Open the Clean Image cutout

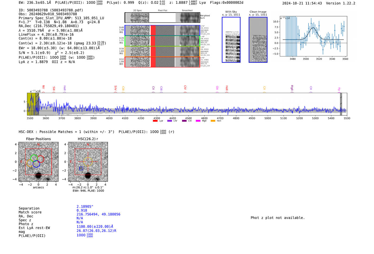click(258, 40)
